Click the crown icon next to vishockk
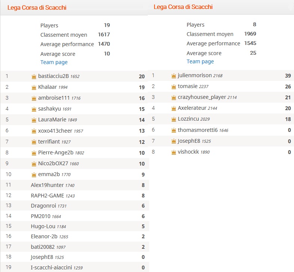The image size is (294, 272). [x=174, y=152]
